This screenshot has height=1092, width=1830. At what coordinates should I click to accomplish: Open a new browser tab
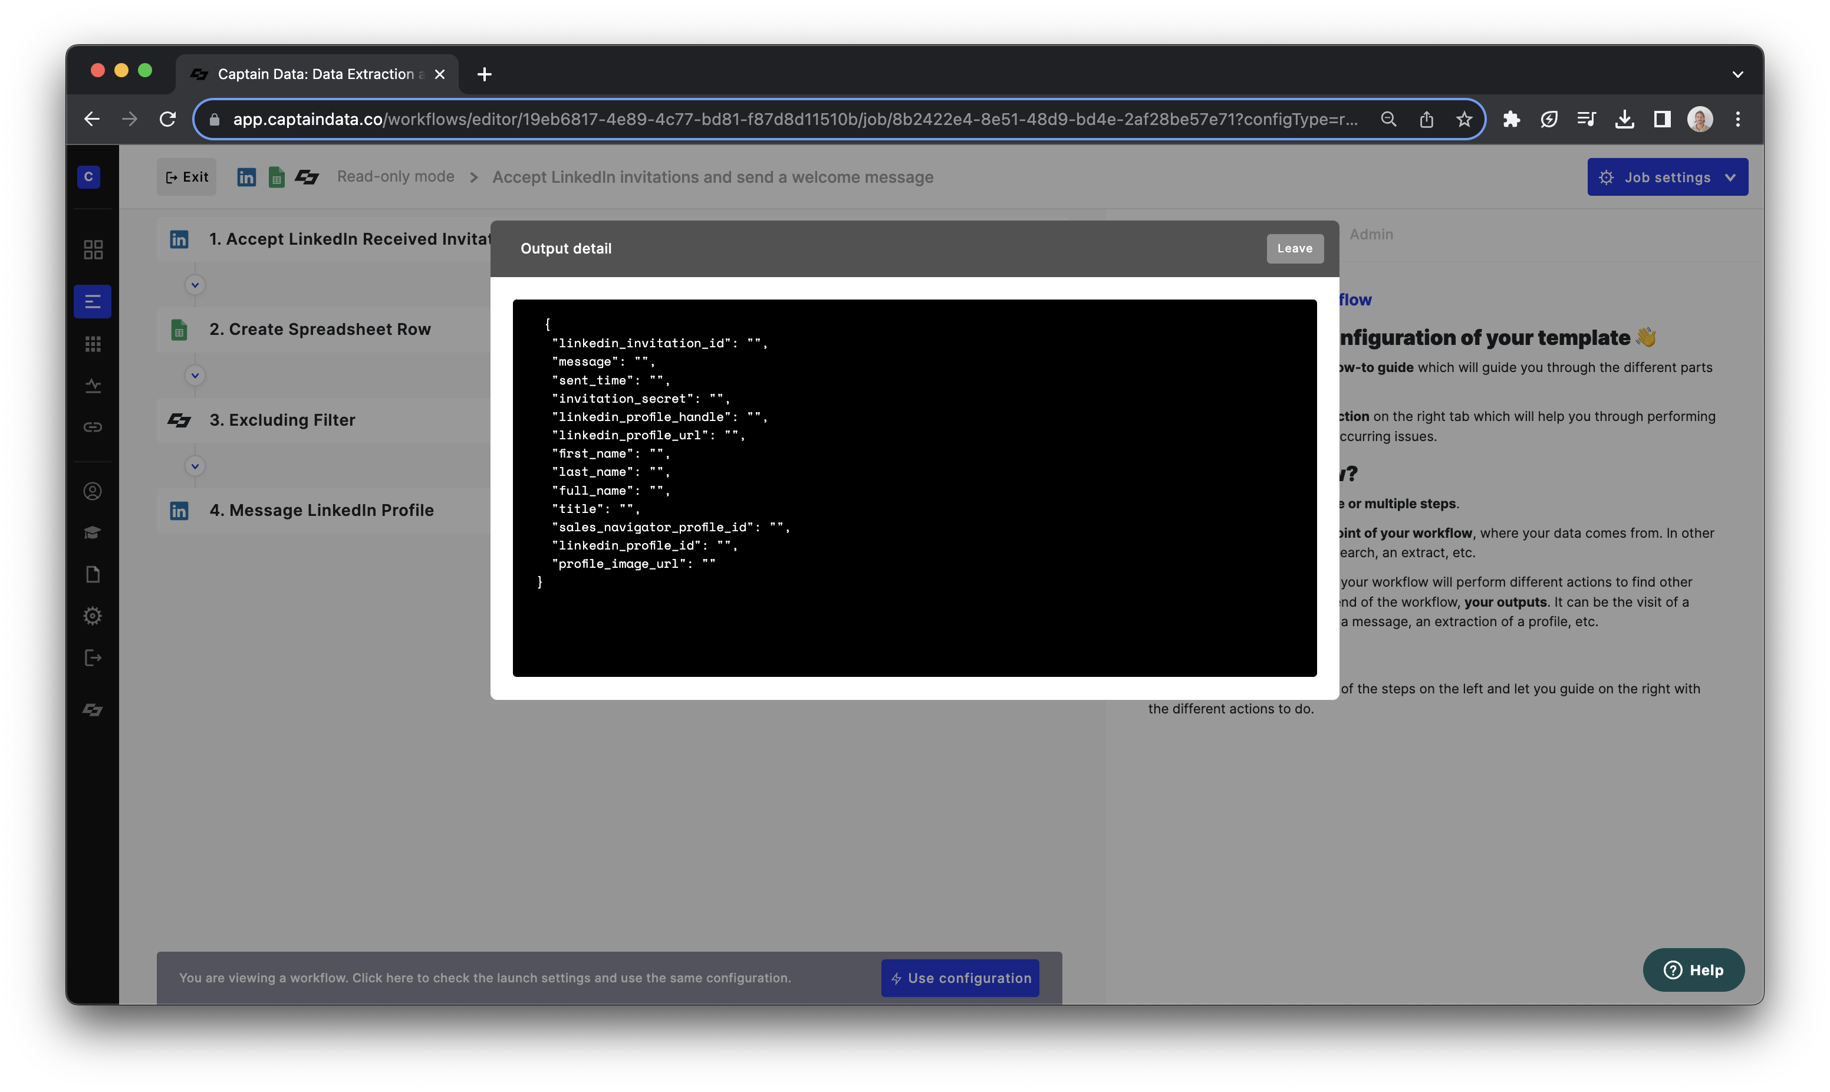(484, 74)
